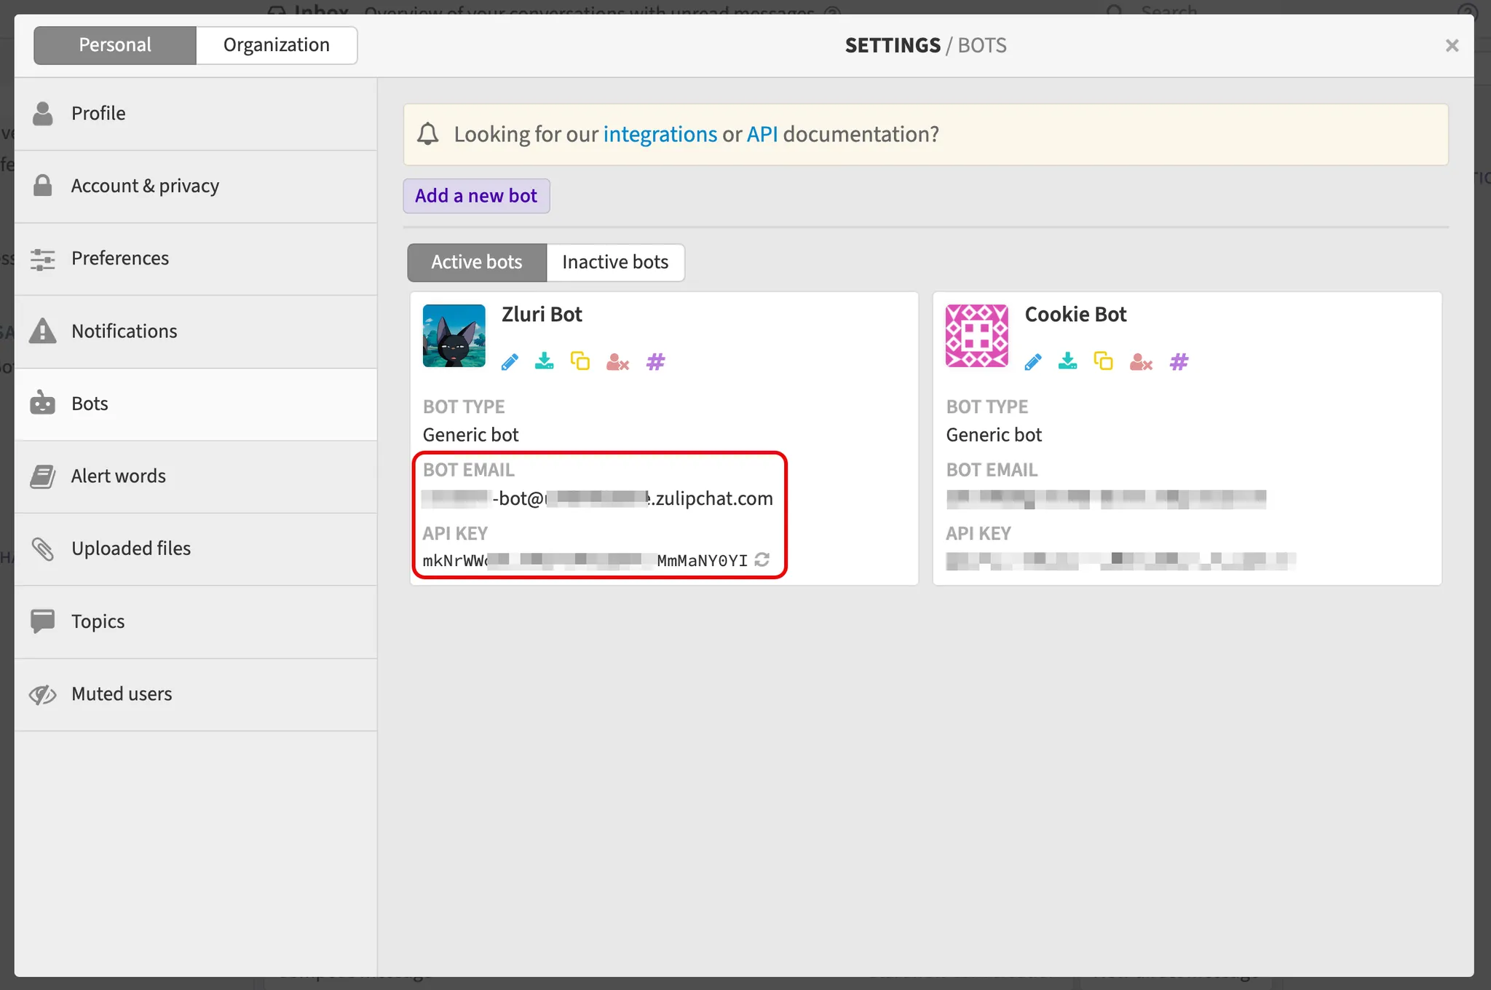Open Alert words settings section
This screenshot has width=1491, height=990.
coord(119,476)
